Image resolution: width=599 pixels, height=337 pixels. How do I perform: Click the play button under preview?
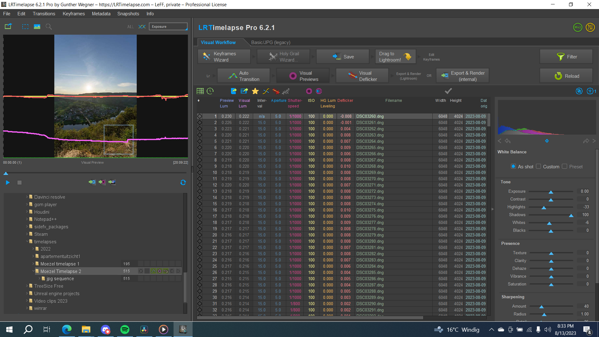point(8,182)
